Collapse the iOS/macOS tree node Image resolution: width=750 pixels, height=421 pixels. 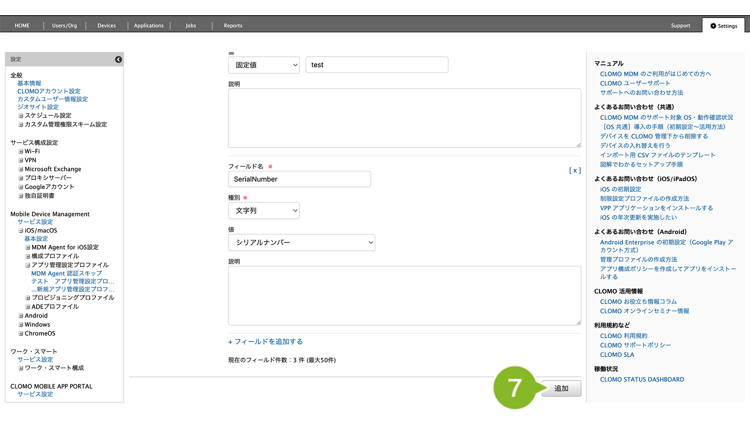[21, 231]
